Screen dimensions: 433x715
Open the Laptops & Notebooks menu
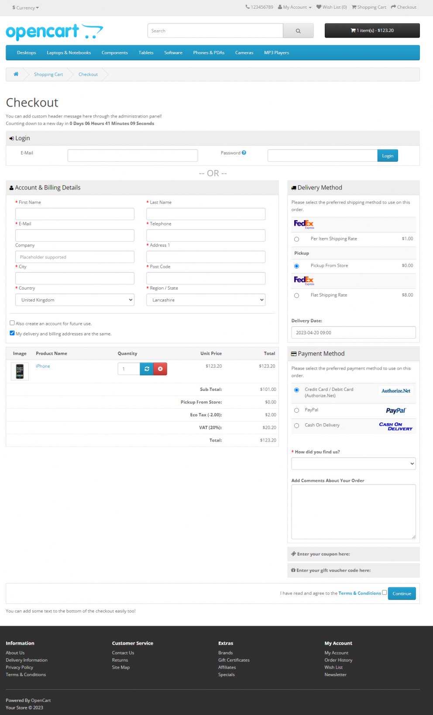[69, 53]
